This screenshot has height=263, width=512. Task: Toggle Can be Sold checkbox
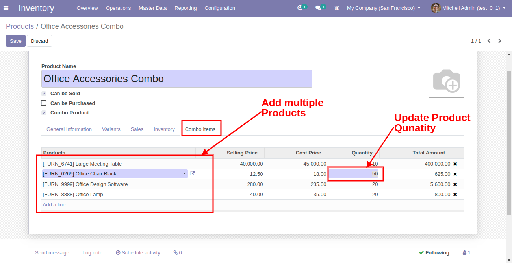tap(44, 94)
